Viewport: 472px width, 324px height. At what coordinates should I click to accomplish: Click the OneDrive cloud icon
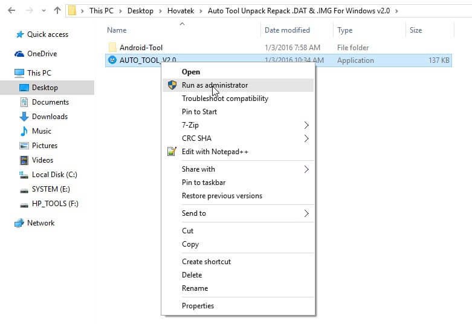[19, 54]
